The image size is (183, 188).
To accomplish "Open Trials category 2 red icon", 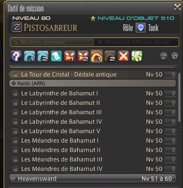I will point(83,56).
